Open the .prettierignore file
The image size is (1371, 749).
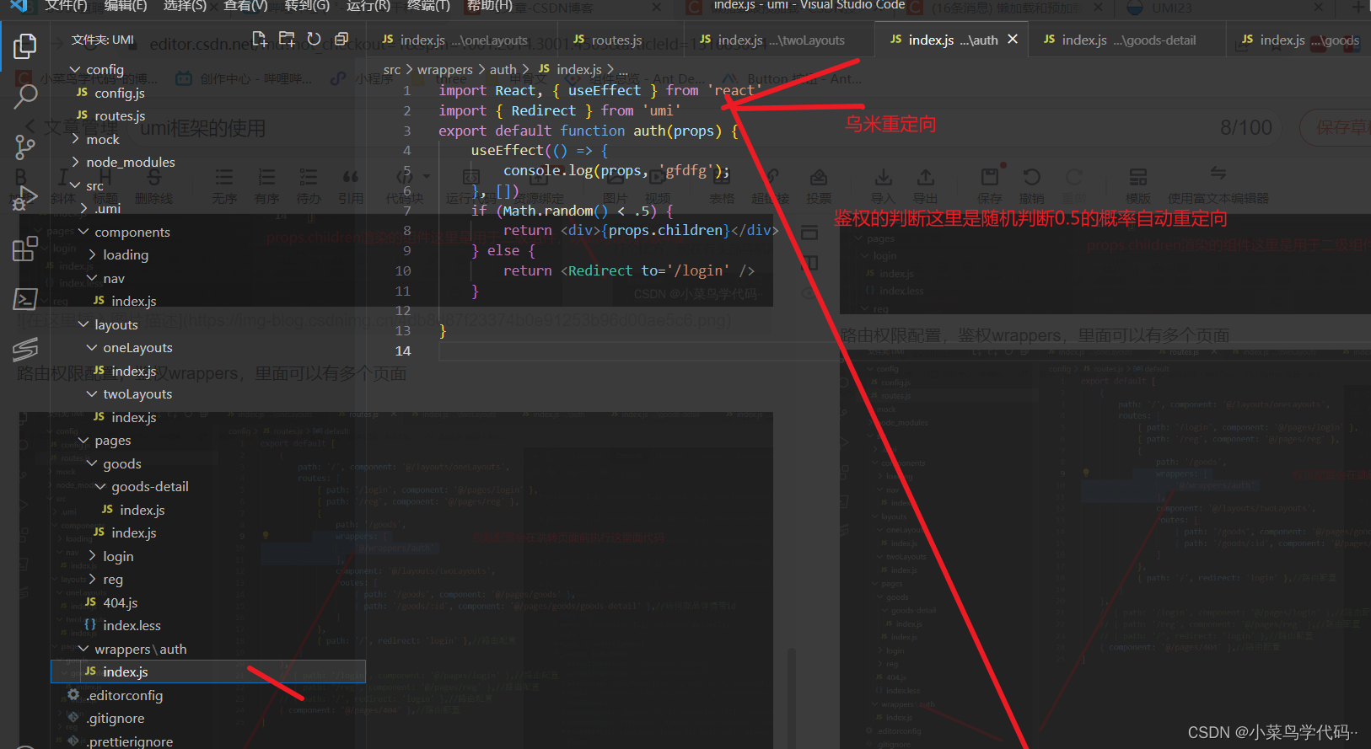[x=129, y=741]
